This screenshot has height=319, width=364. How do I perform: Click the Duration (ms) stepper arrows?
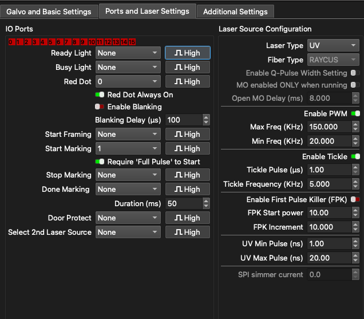206,203
